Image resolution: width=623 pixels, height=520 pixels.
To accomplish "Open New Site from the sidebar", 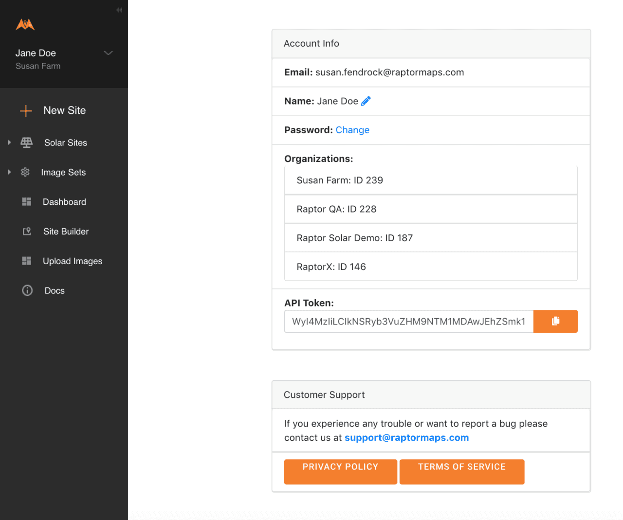I will [64, 110].
